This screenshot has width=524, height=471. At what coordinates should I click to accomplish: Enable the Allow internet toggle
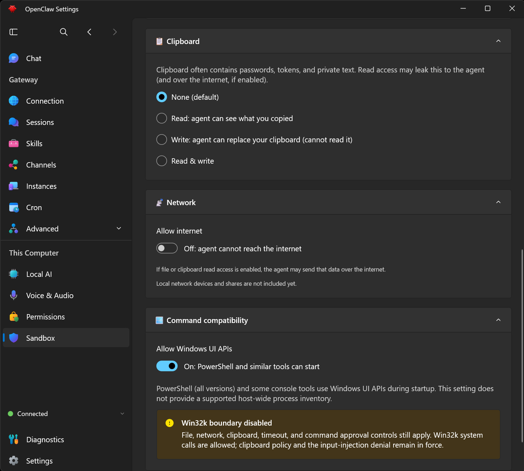167,248
